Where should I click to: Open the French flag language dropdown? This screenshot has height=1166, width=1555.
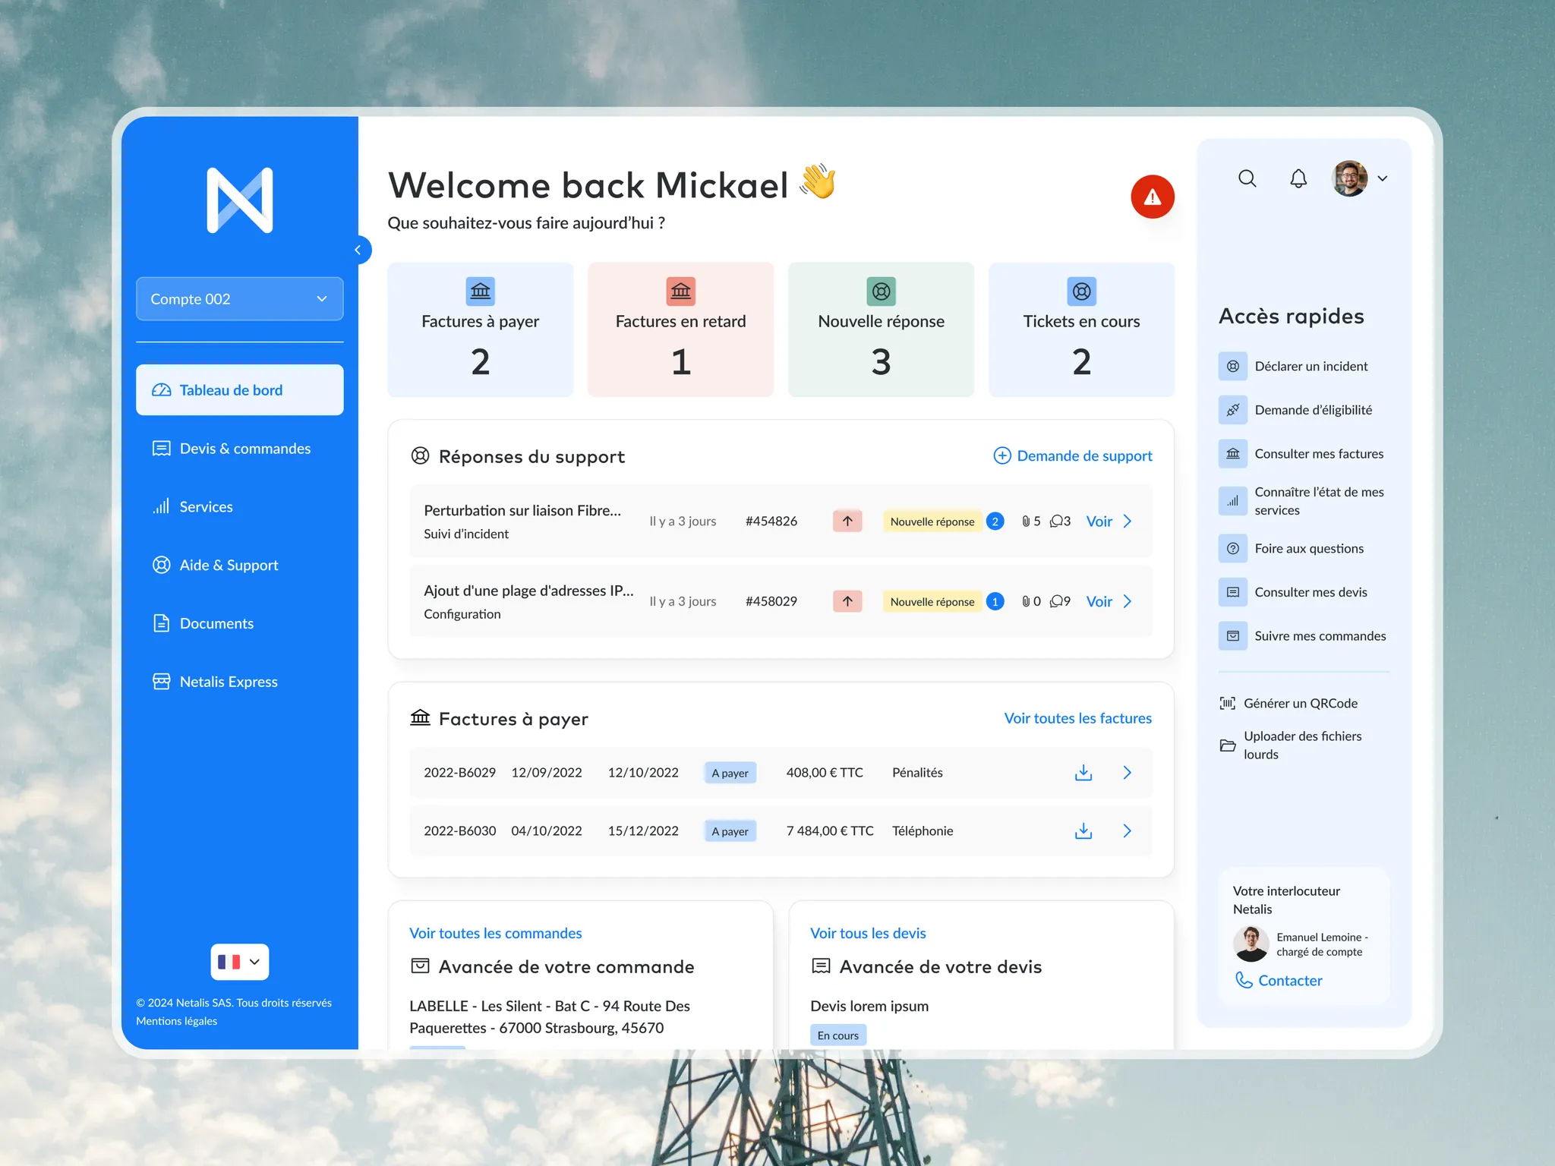[239, 962]
